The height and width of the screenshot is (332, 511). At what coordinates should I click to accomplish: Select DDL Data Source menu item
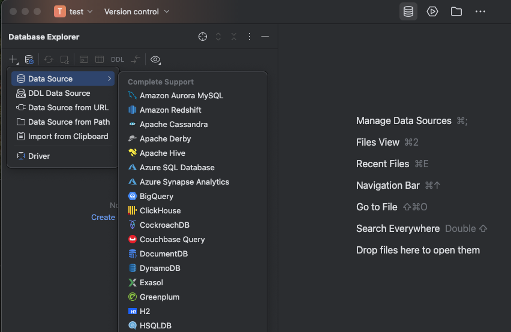(59, 93)
